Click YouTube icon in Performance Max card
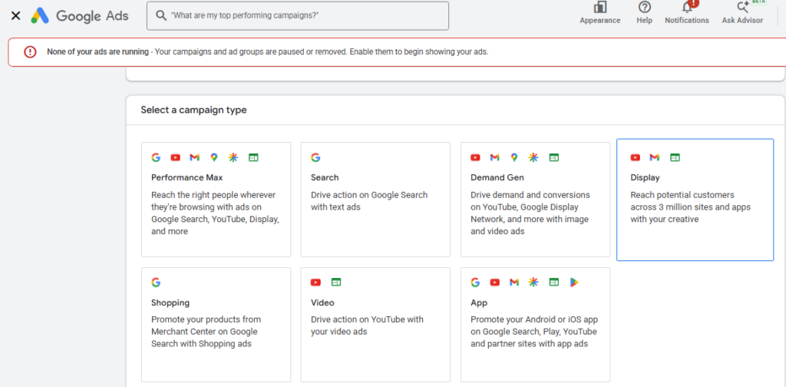Screen dimensions: 786x387 [175, 157]
